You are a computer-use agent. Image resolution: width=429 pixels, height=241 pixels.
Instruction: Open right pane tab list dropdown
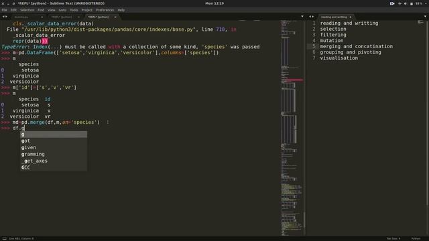click(425, 17)
